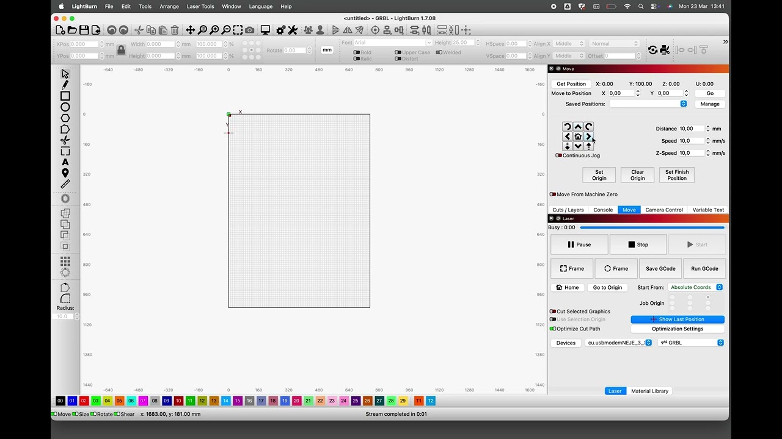Viewport: 782px width, 439px height.
Task: Toggle the Welded text switch
Action: coord(448,52)
